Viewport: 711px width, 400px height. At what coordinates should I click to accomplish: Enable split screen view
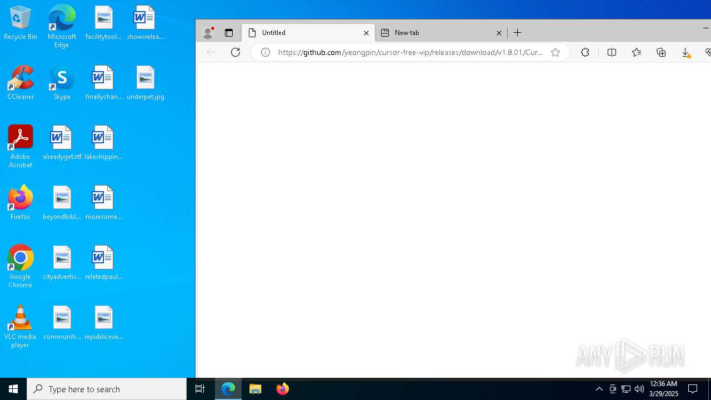coord(612,52)
